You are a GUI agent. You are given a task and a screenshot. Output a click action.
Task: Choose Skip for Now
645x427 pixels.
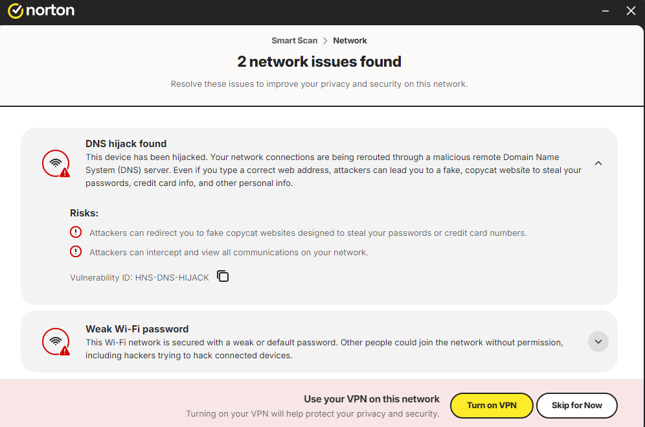[x=577, y=405]
